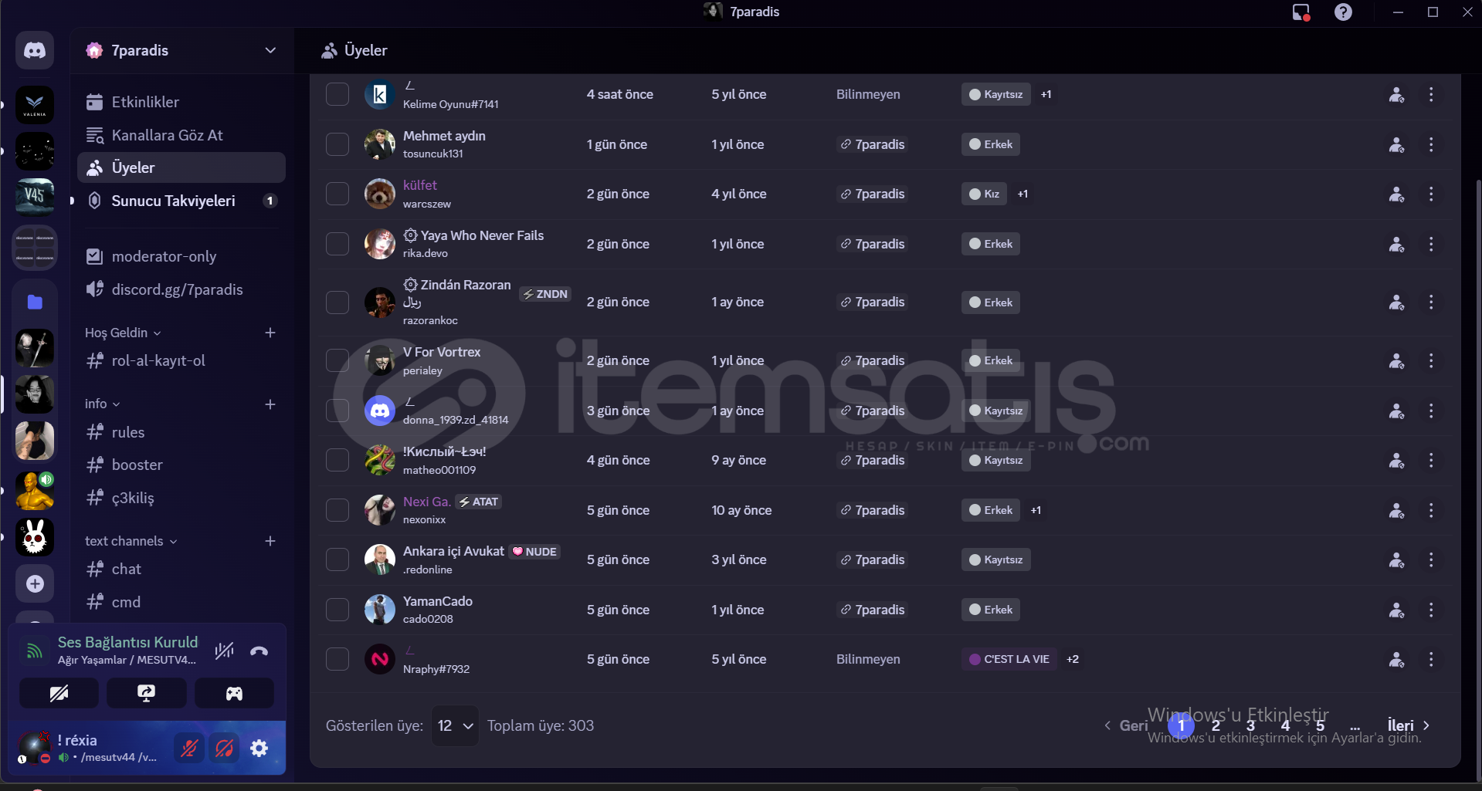Viewport: 1482px width, 791px height.
Task: Select checkbox for YamanCado row
Action: tap(337, 610)
